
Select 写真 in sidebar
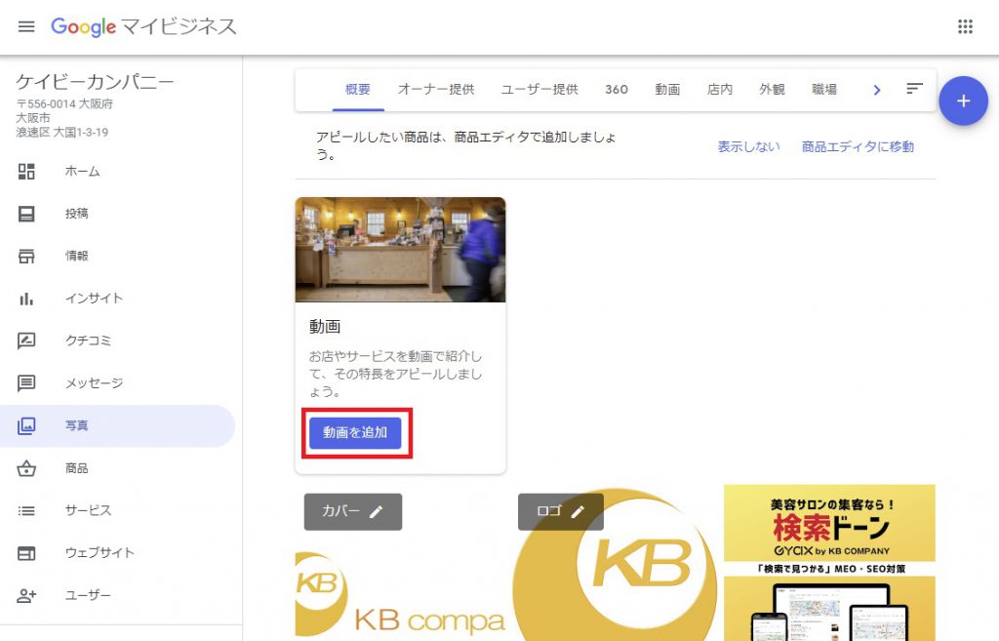click(x=117, y=425)
